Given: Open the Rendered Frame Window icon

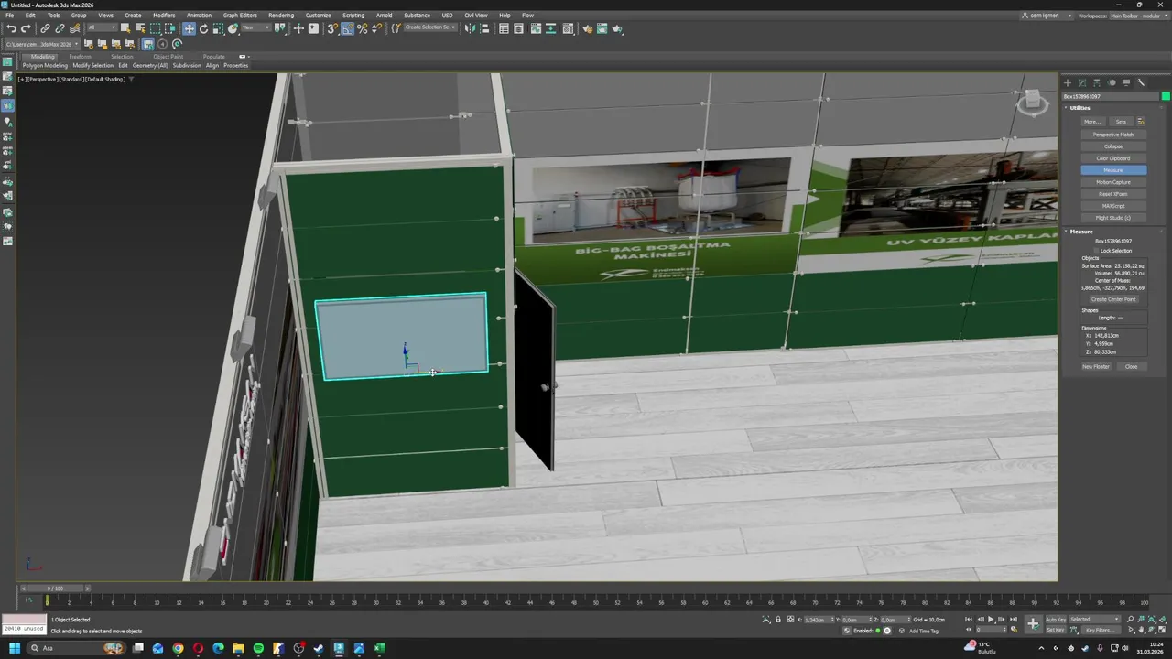Looking at the screenshot, I should pos(602,28).
